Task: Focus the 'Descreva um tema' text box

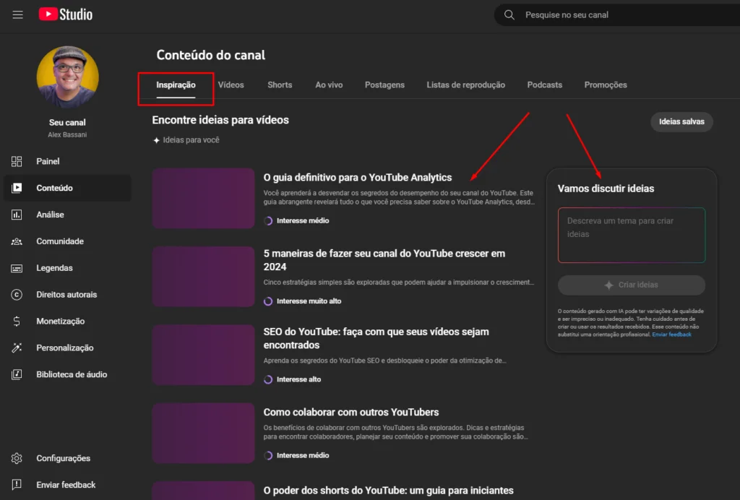Action: pos(631,235)
